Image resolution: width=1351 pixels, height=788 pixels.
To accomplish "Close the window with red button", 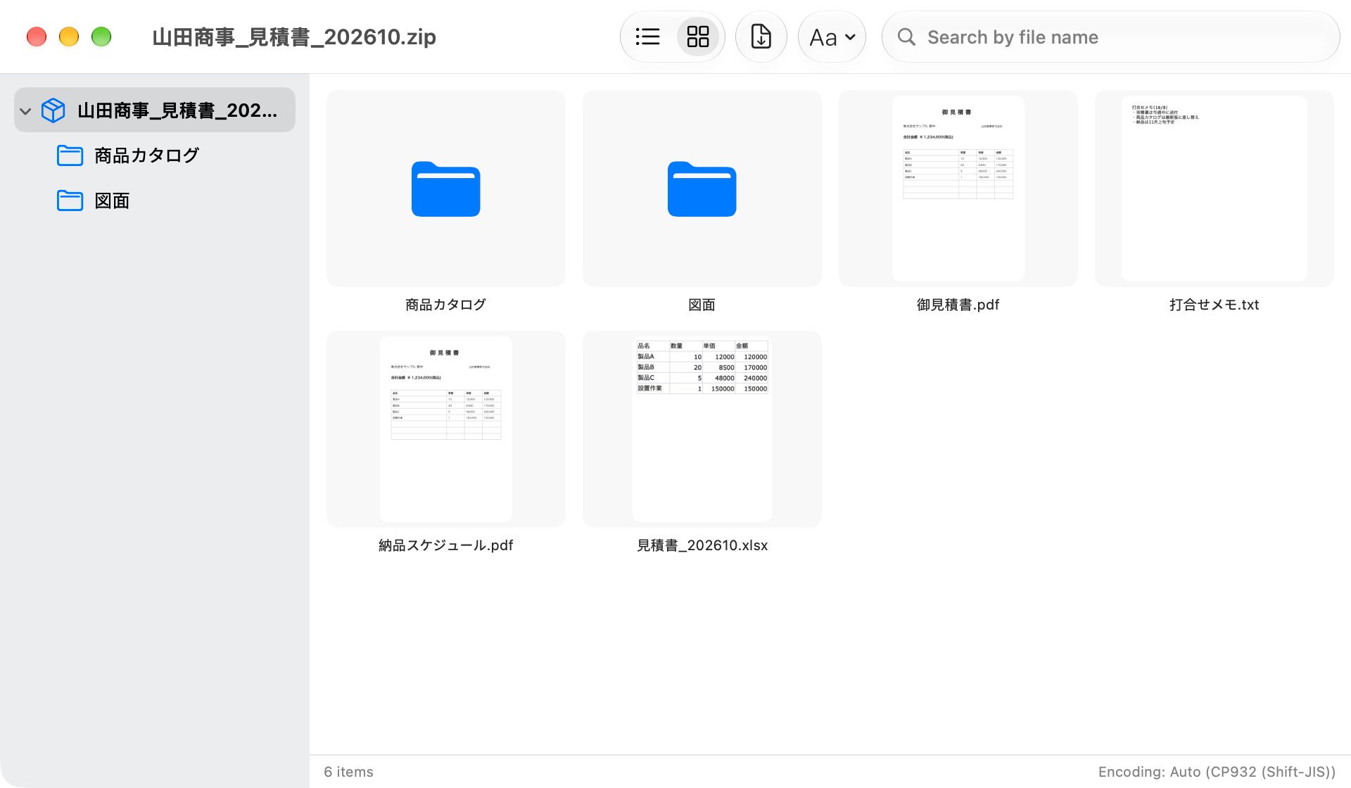I will [37, 37].
